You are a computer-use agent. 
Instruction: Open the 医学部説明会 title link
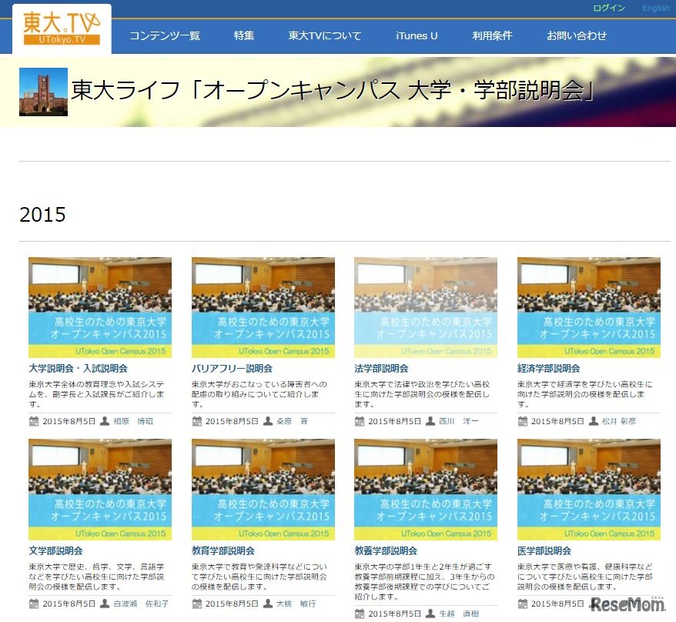544,551
